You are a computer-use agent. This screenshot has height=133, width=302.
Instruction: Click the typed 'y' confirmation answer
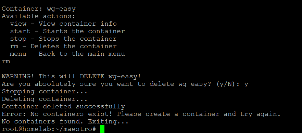click(x=246, y=85)
